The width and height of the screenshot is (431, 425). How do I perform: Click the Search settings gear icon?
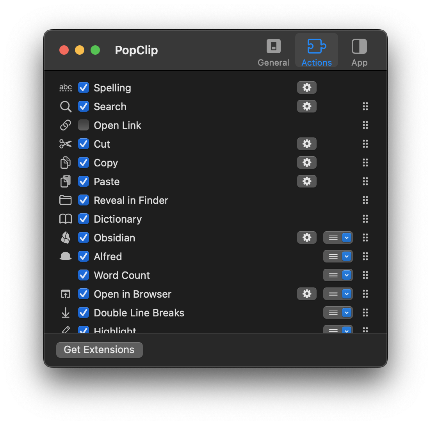pos(307,106)
